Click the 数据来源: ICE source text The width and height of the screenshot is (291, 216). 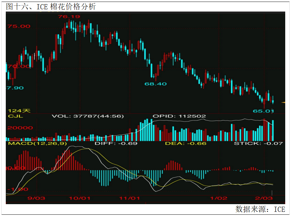(260, 209)
